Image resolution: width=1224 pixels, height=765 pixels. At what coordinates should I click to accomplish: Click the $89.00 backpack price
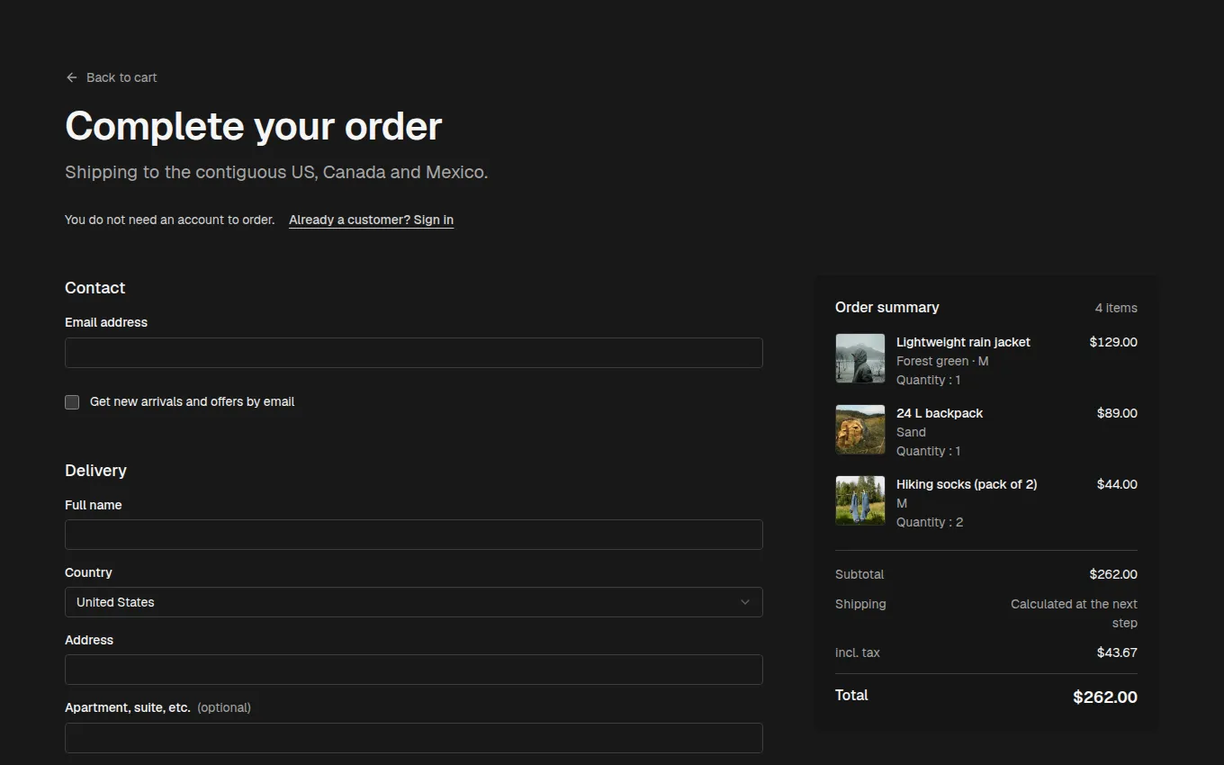point(1117,413)
